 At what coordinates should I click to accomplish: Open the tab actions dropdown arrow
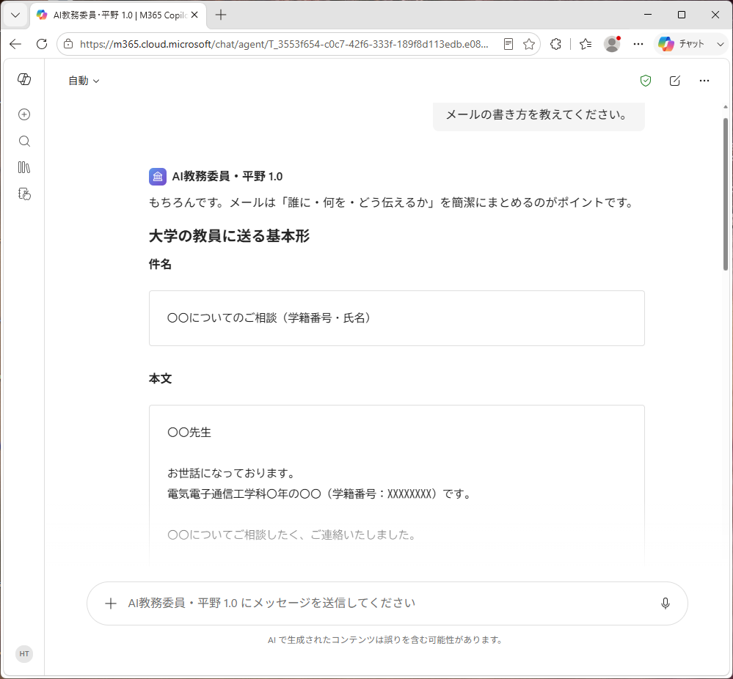[x=15, y=15]
